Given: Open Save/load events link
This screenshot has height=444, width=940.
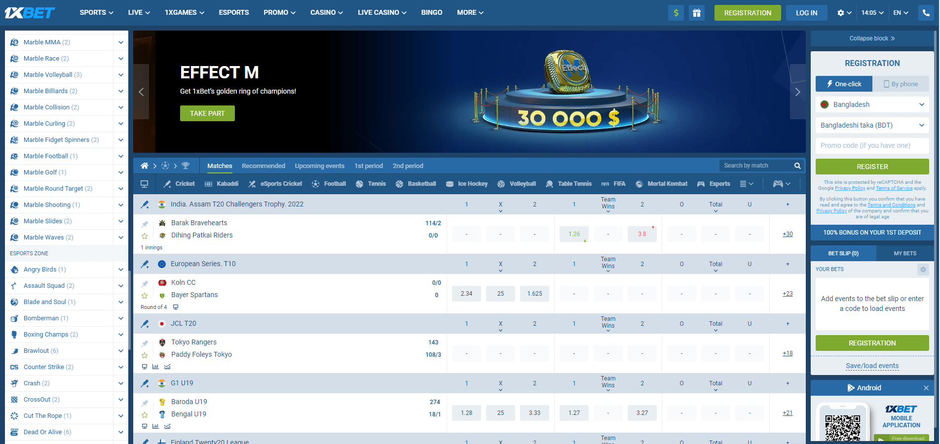Looking at the screenshot, I should 872,366.
